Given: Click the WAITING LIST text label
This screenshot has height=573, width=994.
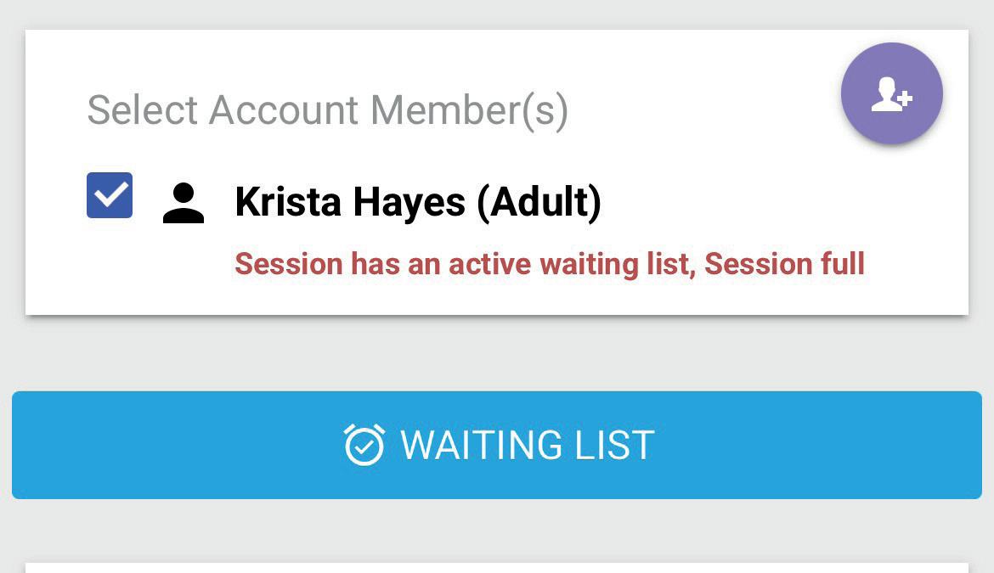Looking at the screenshot, I should pyautogui.click(x=528, y=445).
